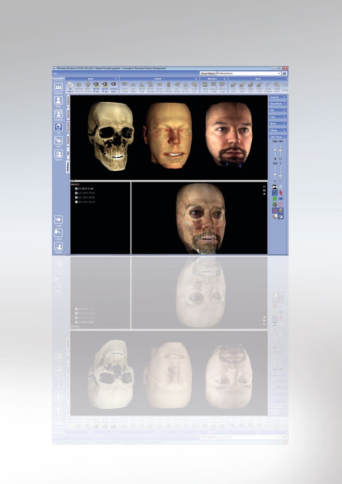The image size is (342, 484).
Task: Click Launch Ext App icon
Action: point(159,87)
